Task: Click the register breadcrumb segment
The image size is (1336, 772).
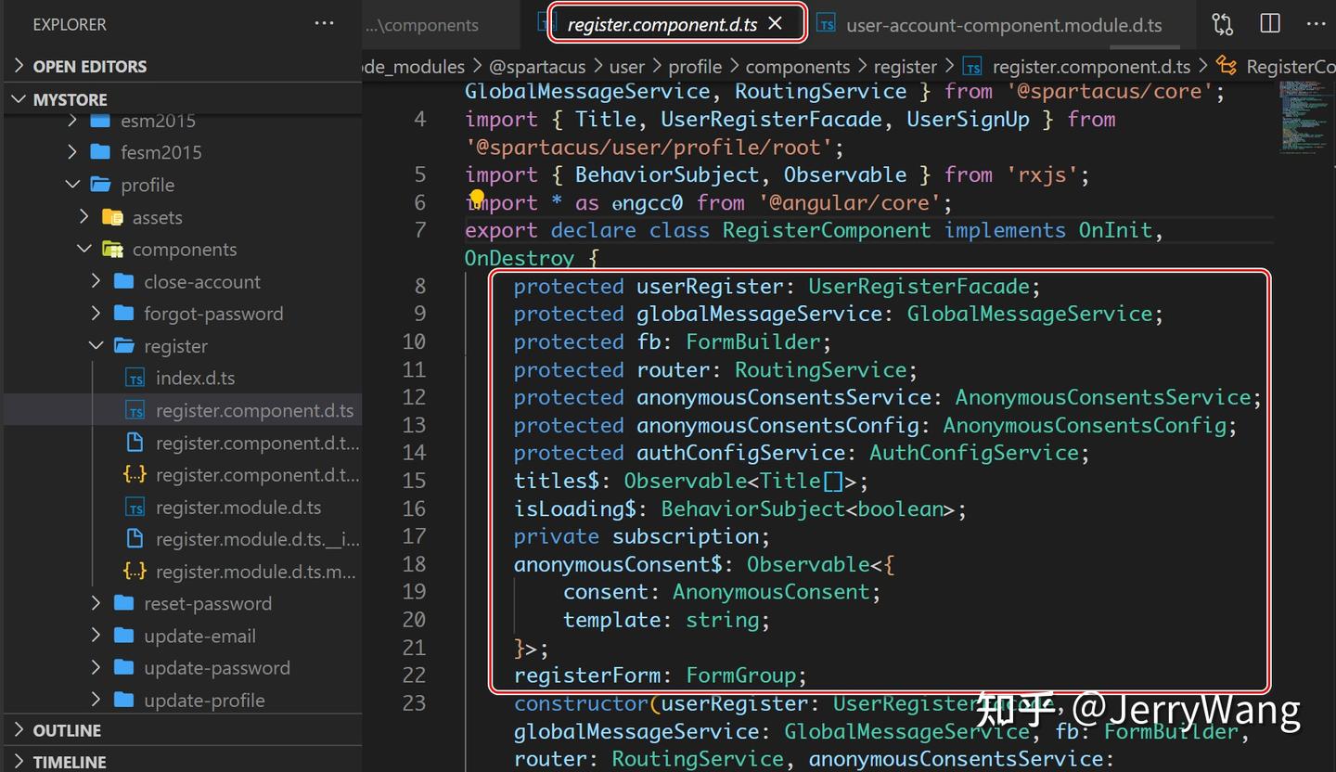Action: point(906,67)
